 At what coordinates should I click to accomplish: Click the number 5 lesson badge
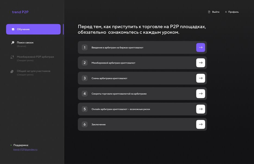tap(84, 109)
